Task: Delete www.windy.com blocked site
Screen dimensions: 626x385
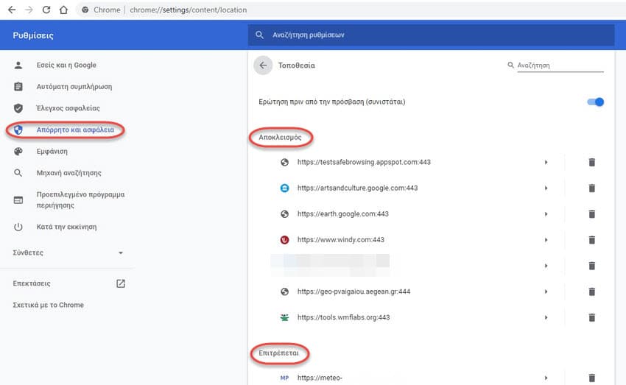Action: pos(591,240)
